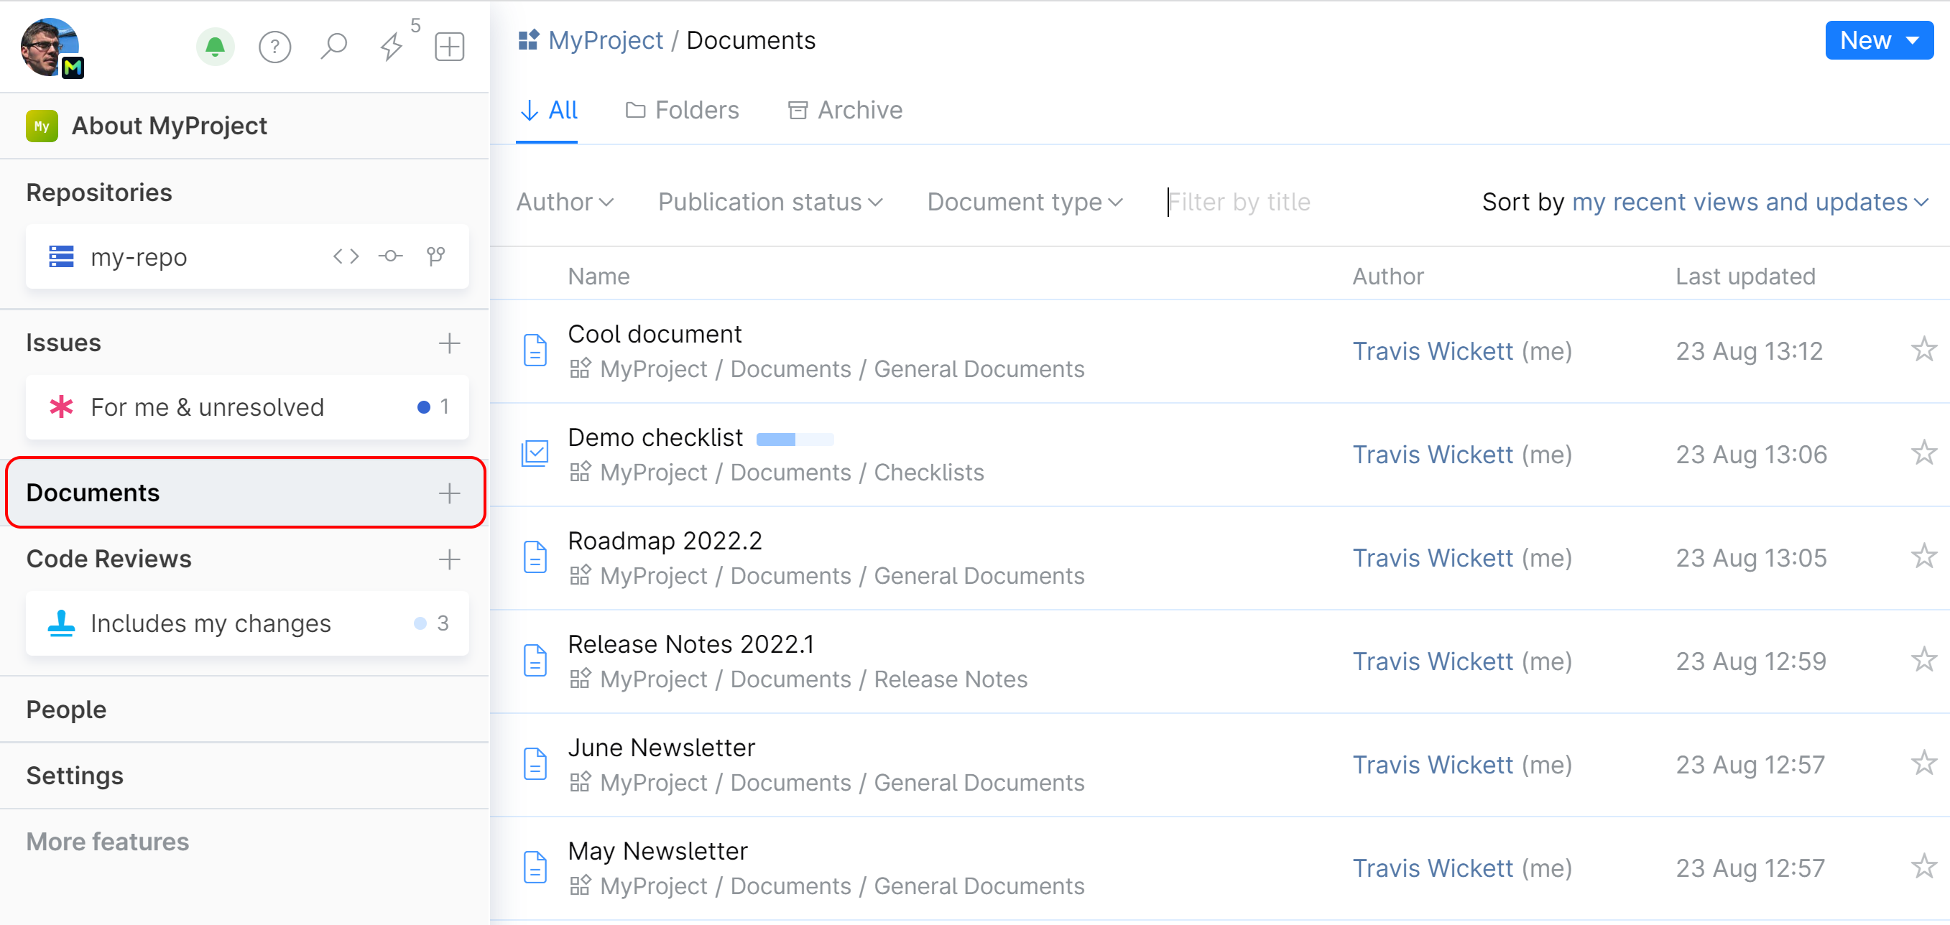Click the Filter by title input field
1950x925 pixels.
coord(1239,201)
